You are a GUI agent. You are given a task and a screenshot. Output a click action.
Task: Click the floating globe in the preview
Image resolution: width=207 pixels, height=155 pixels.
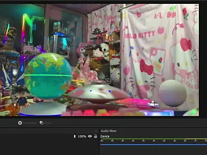(x=48, y=76)
